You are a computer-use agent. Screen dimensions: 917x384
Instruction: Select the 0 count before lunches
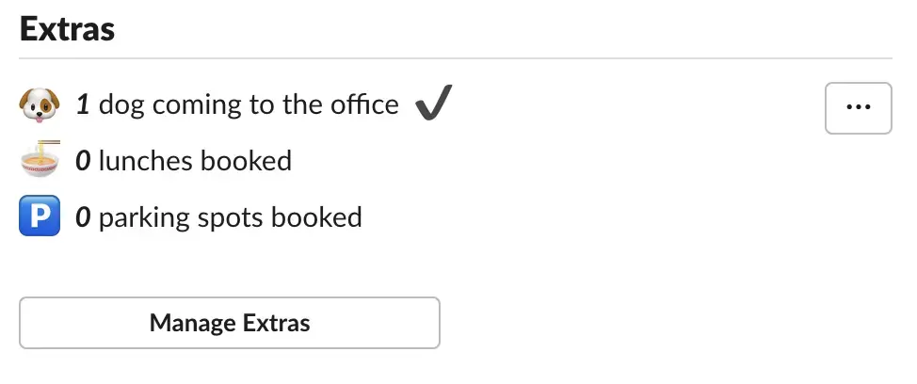pos(83,161)
